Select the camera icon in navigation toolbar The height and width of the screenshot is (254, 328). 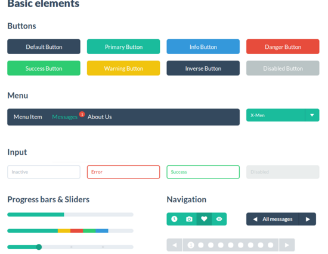coord(189,219)
